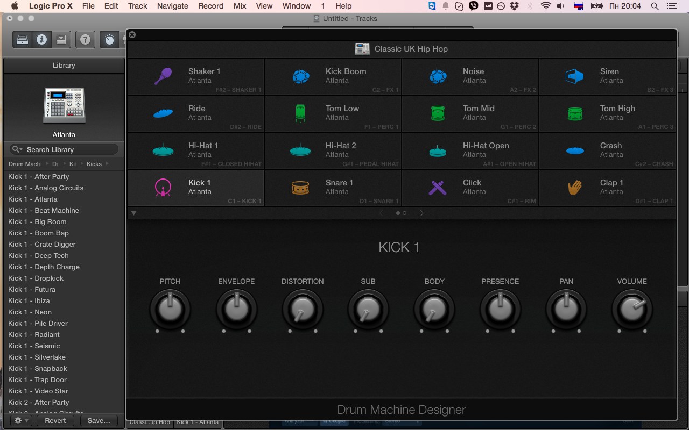Click the Save... patch button
Viewport: 689px width, 430px height.
pos(98,420)
